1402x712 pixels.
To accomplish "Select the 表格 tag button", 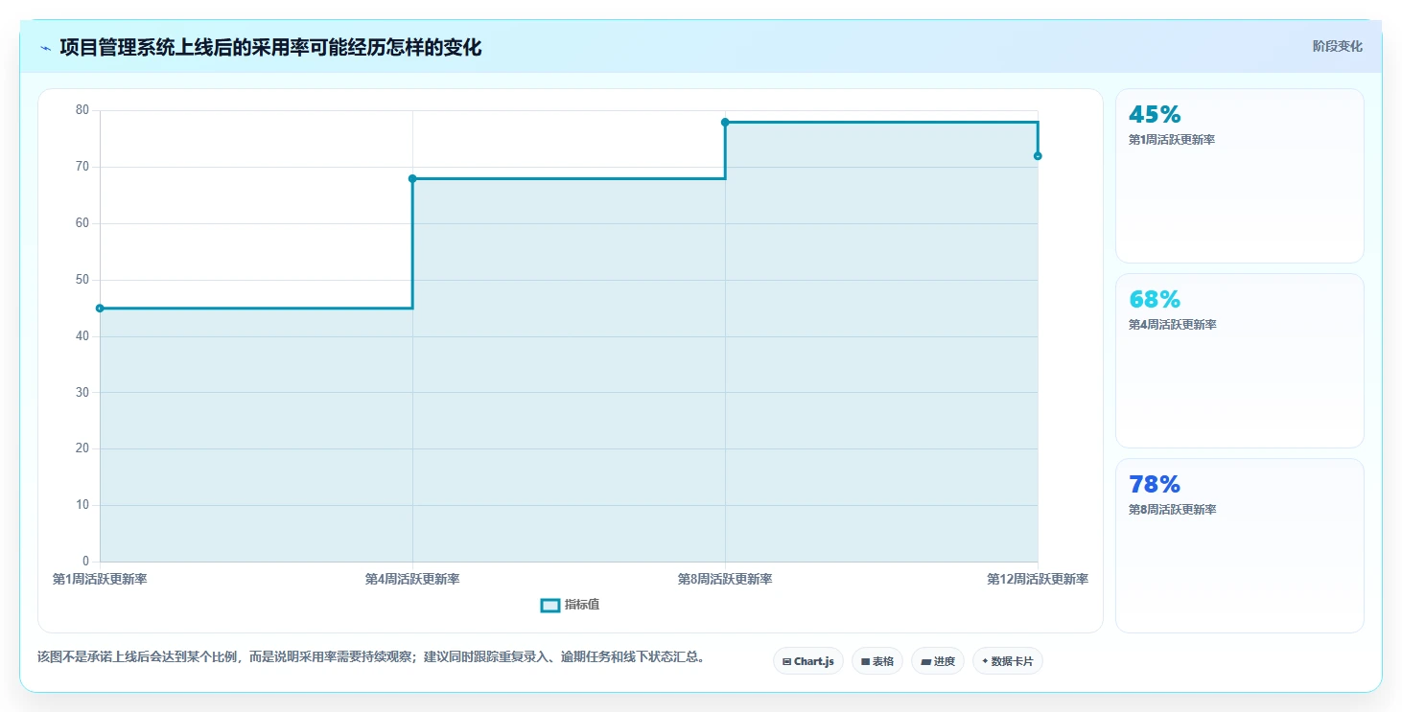I will tap(877, 661).
